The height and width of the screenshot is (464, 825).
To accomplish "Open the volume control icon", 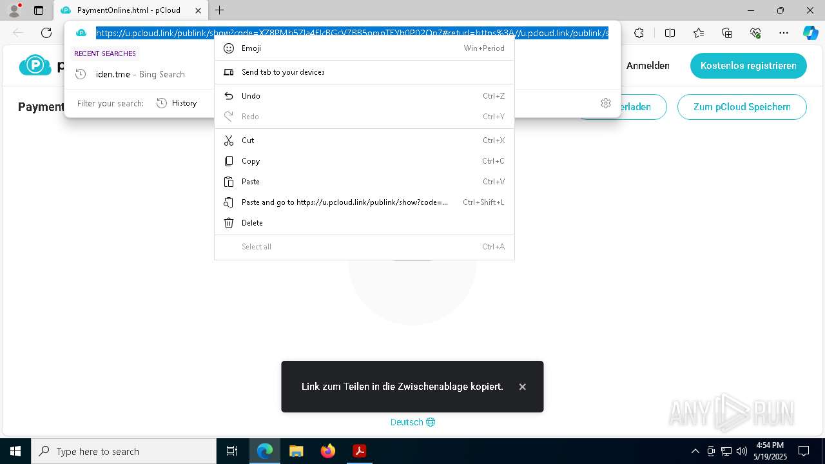I will (x=742, y=451).
